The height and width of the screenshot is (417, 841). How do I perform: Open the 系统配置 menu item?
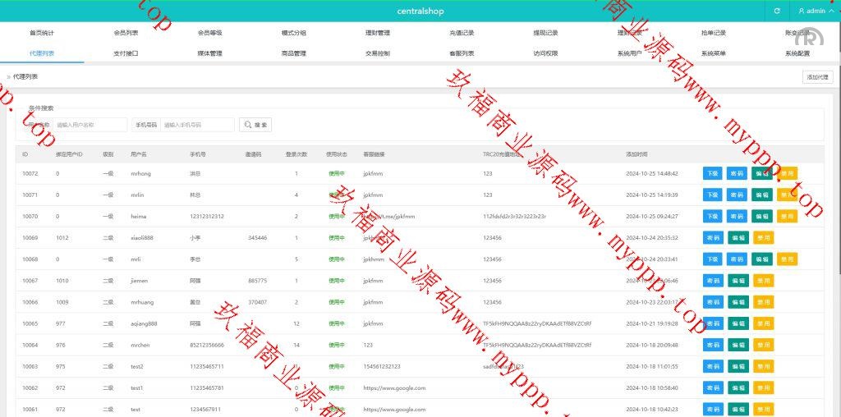point(797,53)
